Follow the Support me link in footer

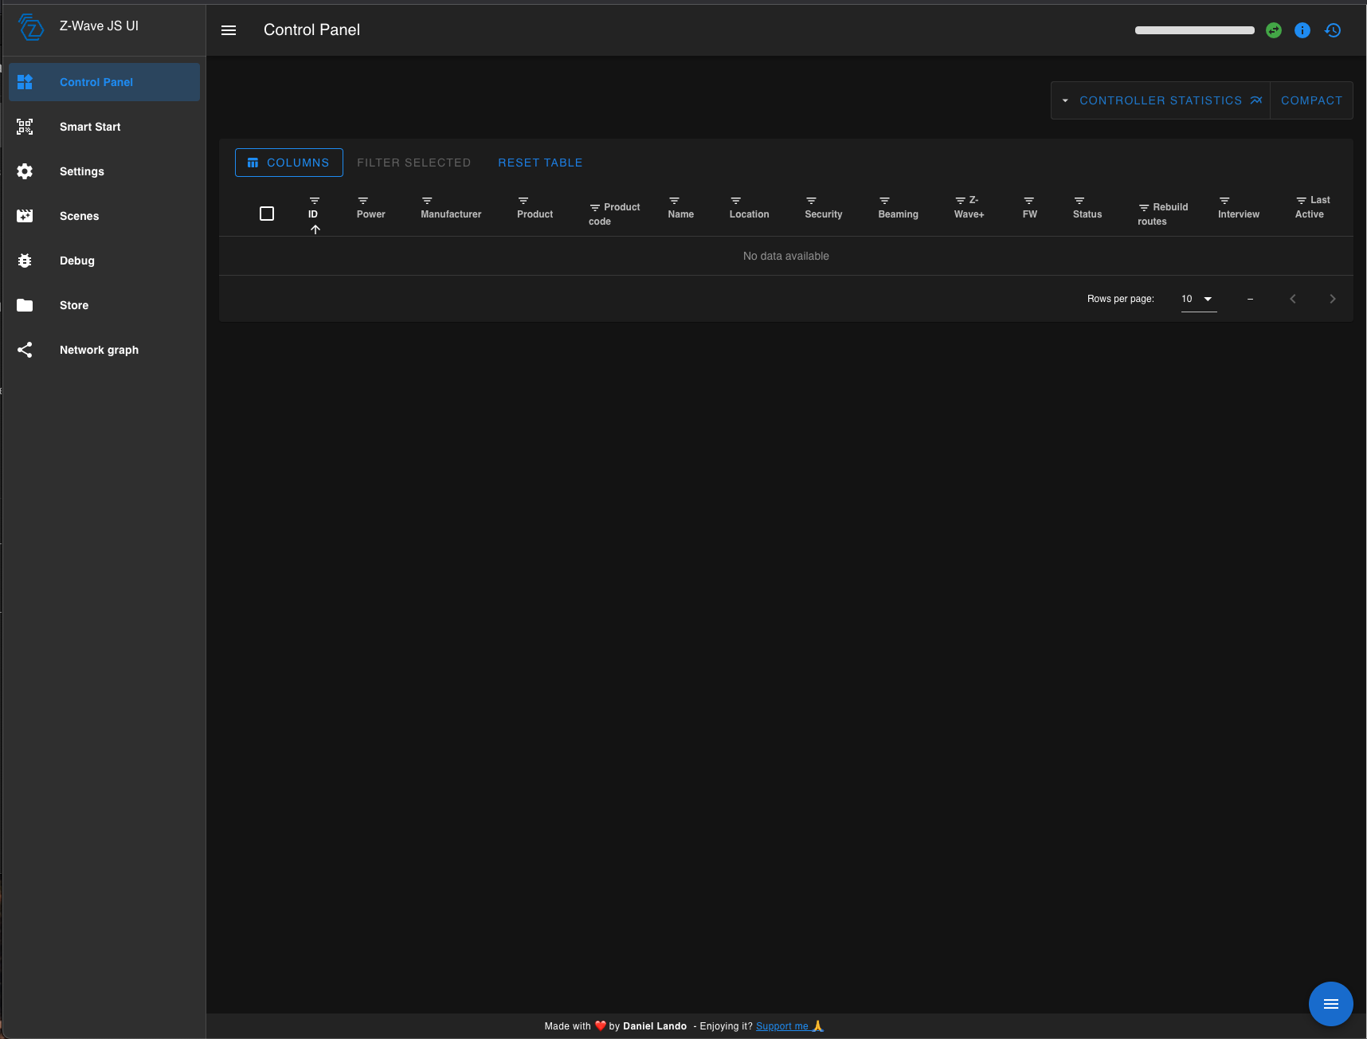pyautogui.click(x=789, y=1026)
